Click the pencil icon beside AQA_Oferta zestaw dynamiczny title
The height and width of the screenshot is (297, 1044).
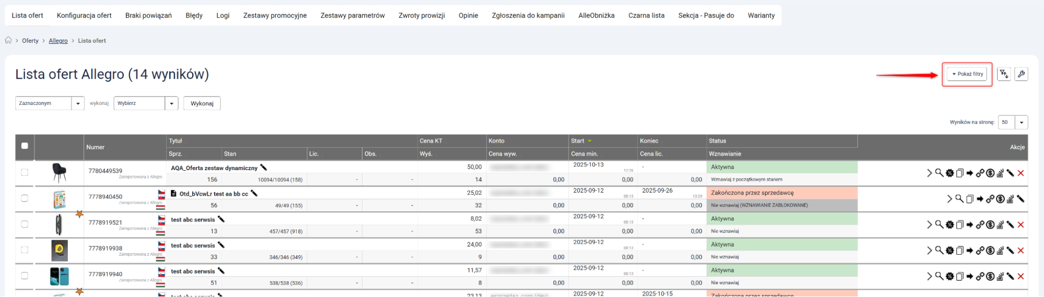(264, 168)
